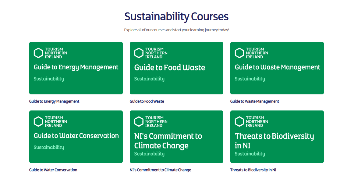Click hexagon logo on Guide to Waste Management card
This screenshot has width=354, height=183.
tap(239, 53)
